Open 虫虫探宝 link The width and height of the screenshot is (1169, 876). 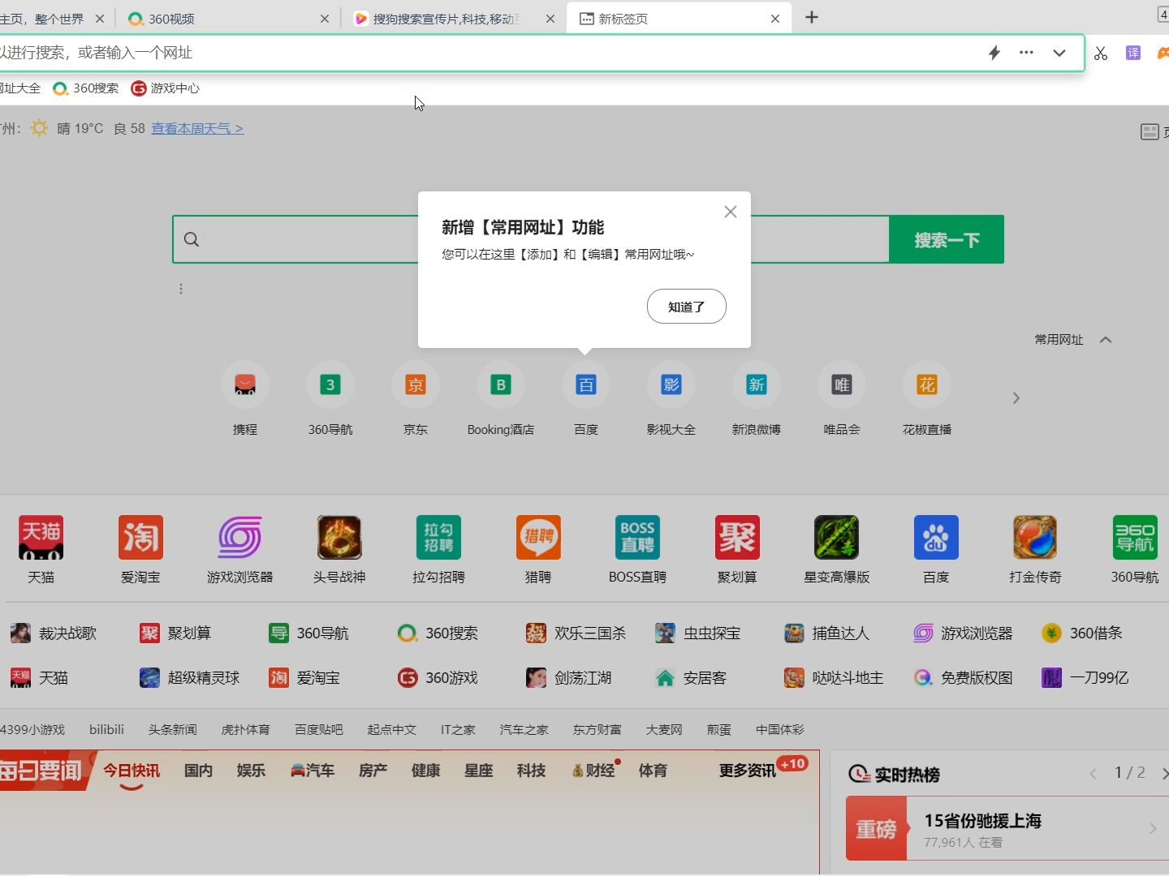pyautogui.click(x=698, y=633)
